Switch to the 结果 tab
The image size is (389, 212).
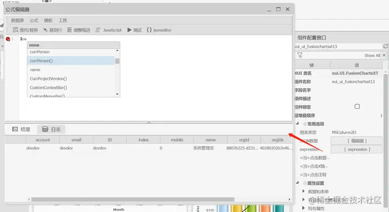point(21,129)
